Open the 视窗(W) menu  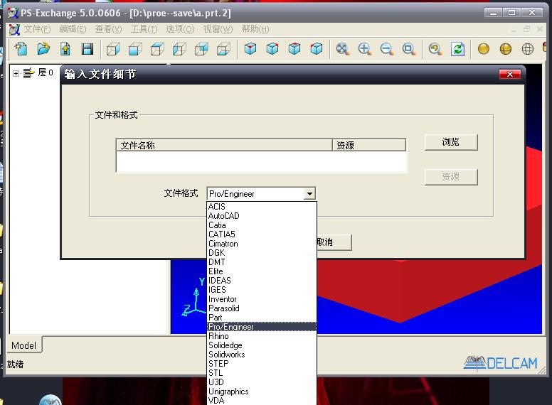click(x=218, y=29)
